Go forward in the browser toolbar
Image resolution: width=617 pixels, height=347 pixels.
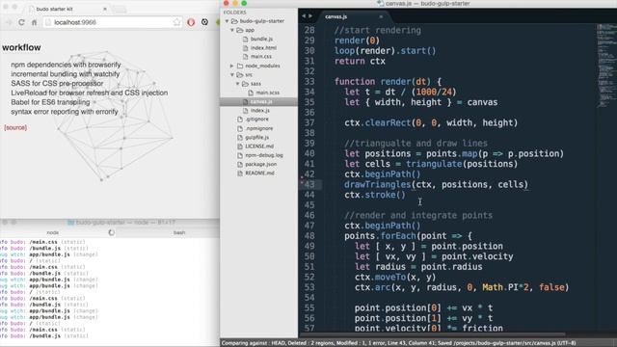9,22
